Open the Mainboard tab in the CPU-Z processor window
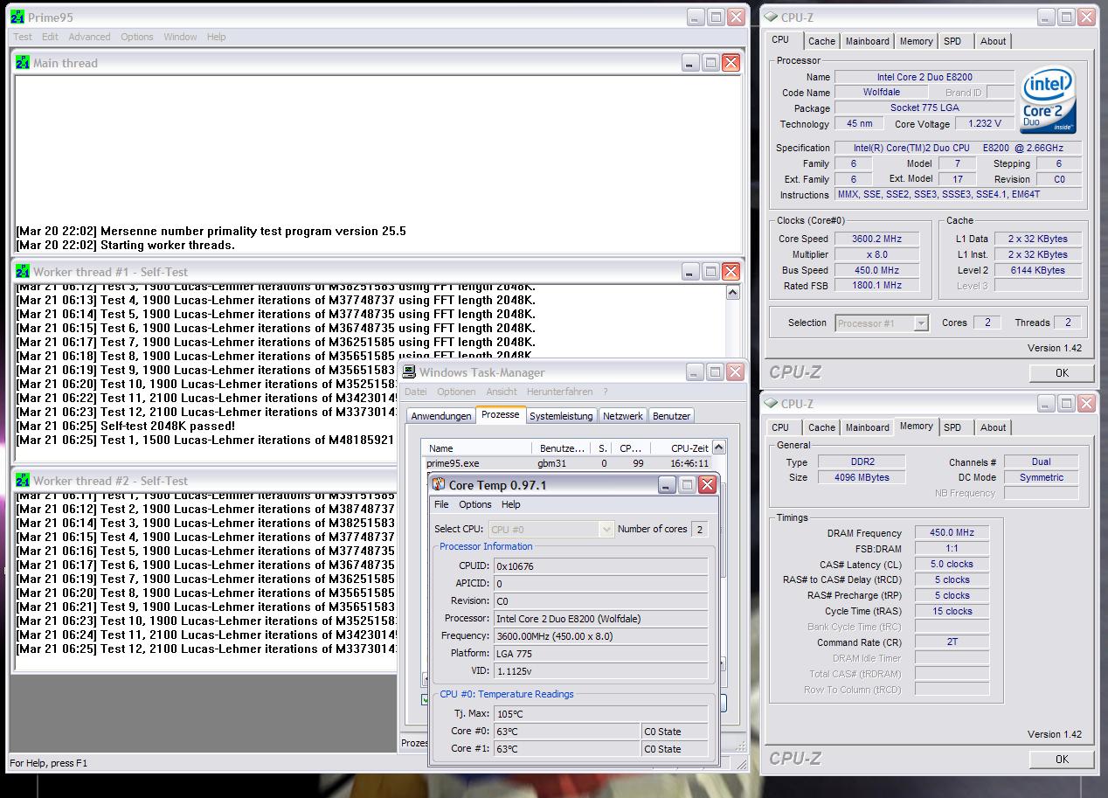Screen dimensions: 1108x798 click(868, 41)
